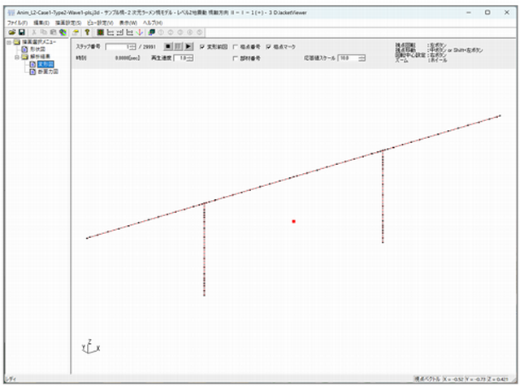This screenshot has width=520, height=386.
Task: Click the green square view toolbar icon
Action: click(x=99, y=32)
